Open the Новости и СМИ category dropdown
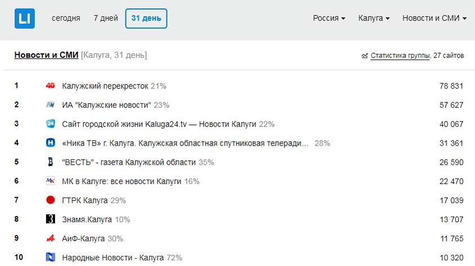Viewport: 475px width, 266px height. pyautogui.click(x=435, y=19)
